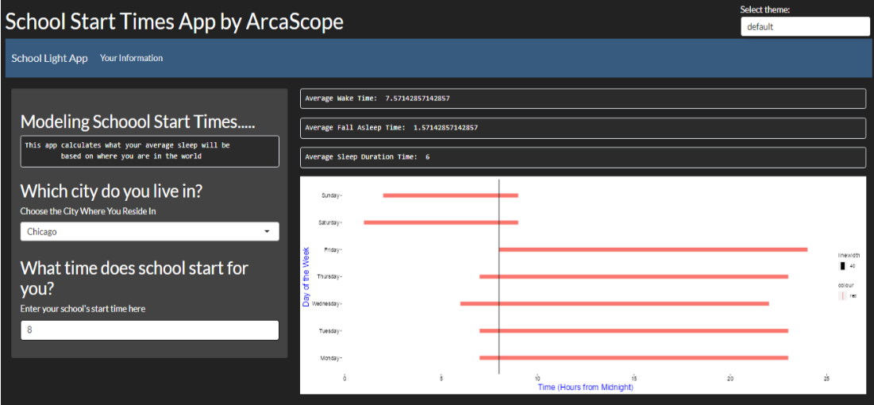Click the school start time input field
The width and height of the screenshot is (874, 405).
(149, 330)
